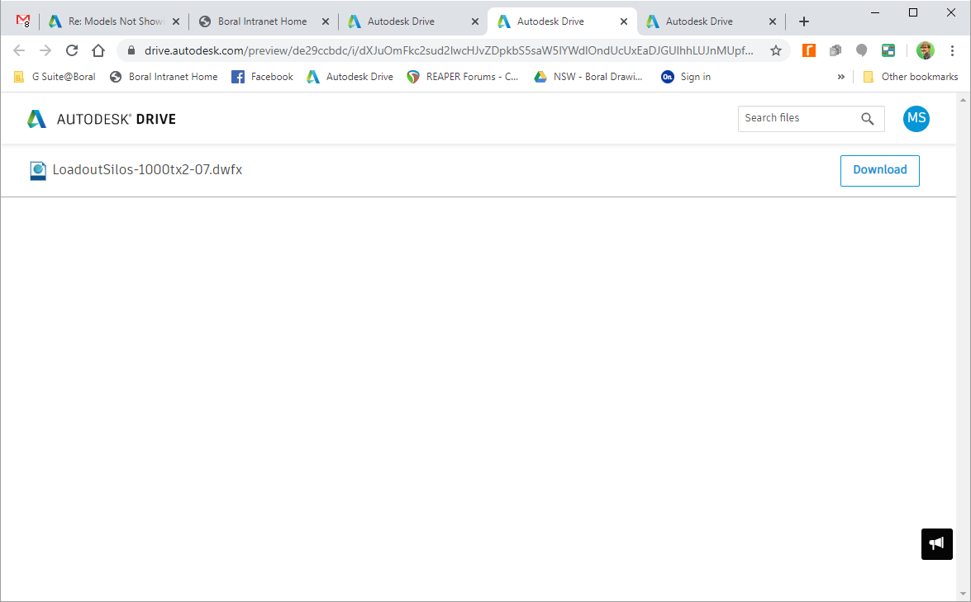
Task: Open the feedback megaphone button
Action: 937,544
